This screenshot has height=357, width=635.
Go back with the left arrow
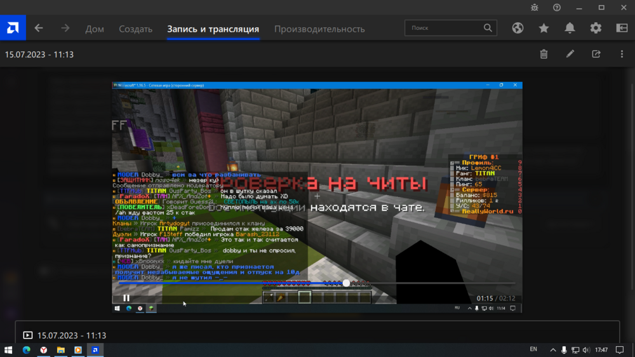coord(39,28)
